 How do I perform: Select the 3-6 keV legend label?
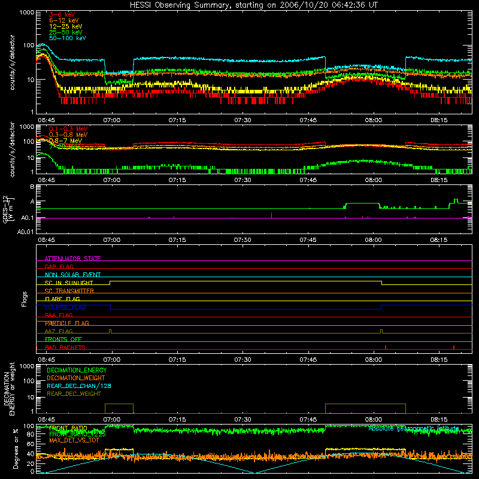(x=62, y=14)
